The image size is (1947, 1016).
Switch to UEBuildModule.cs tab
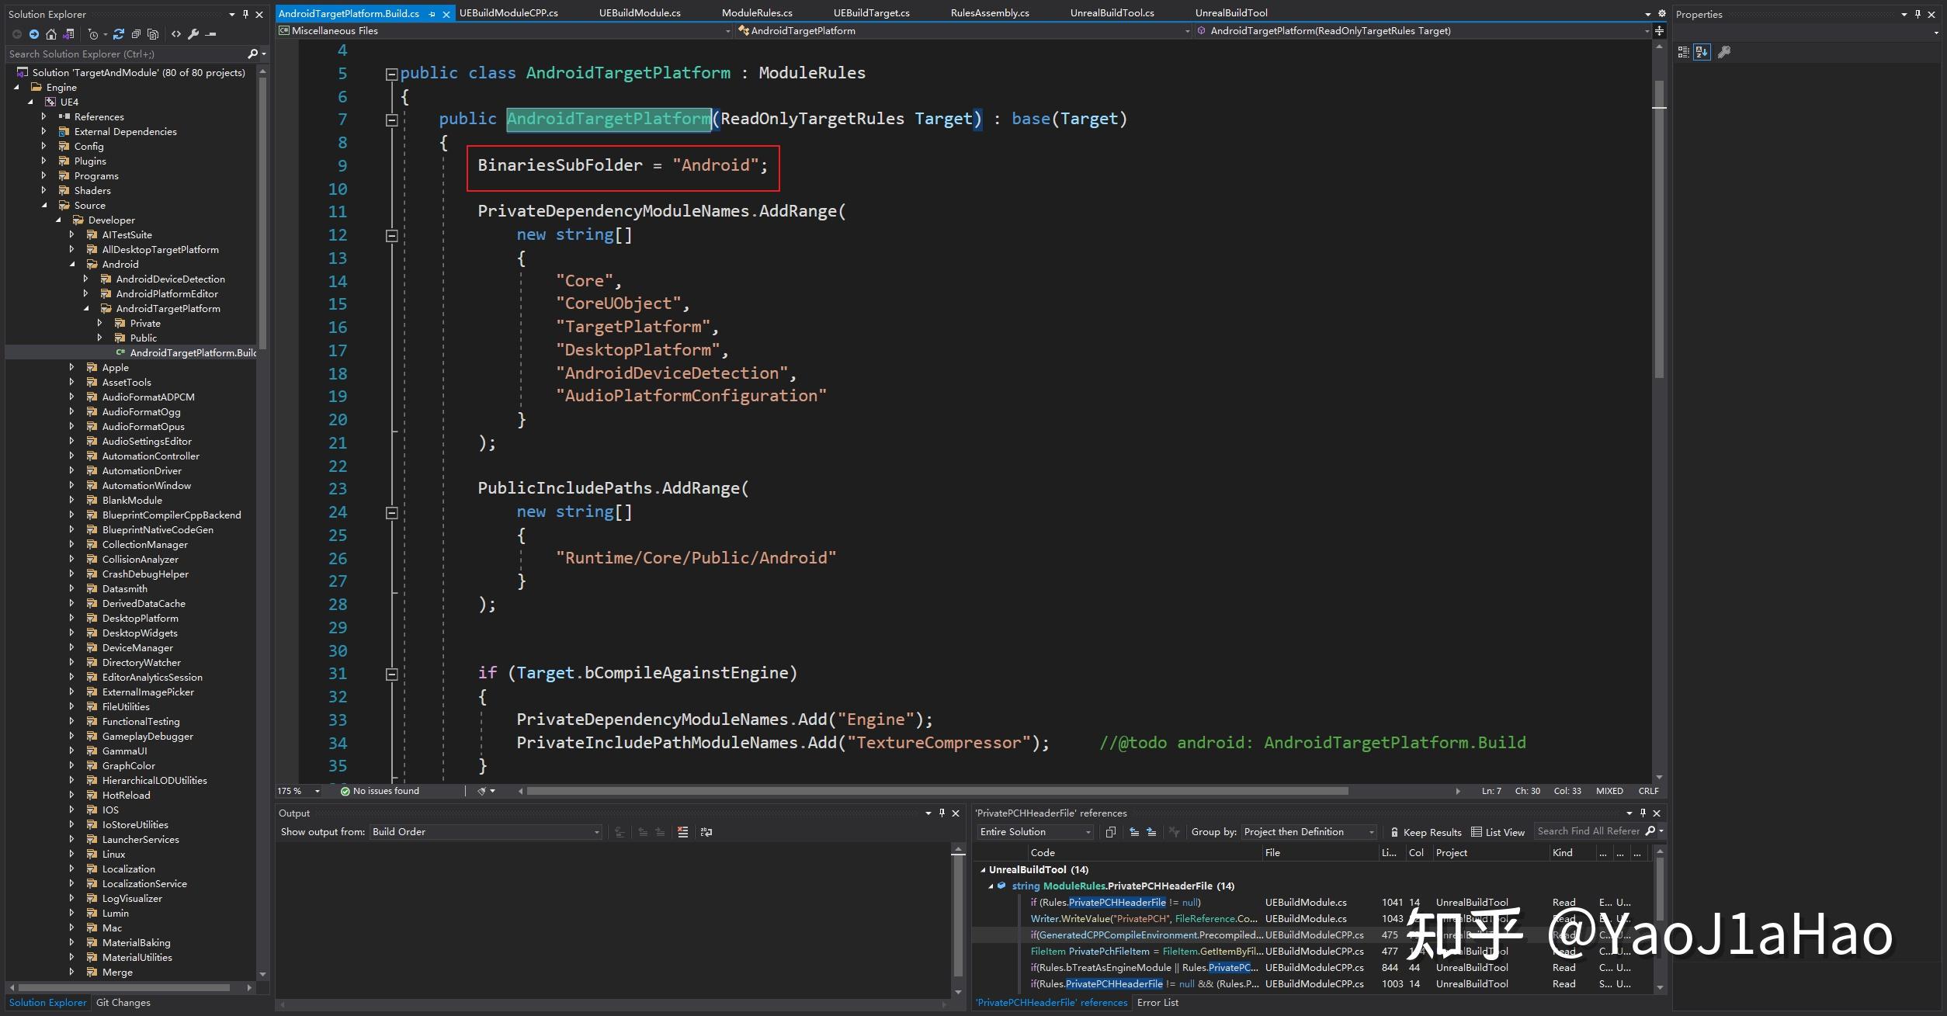click(x=640, y=13)
